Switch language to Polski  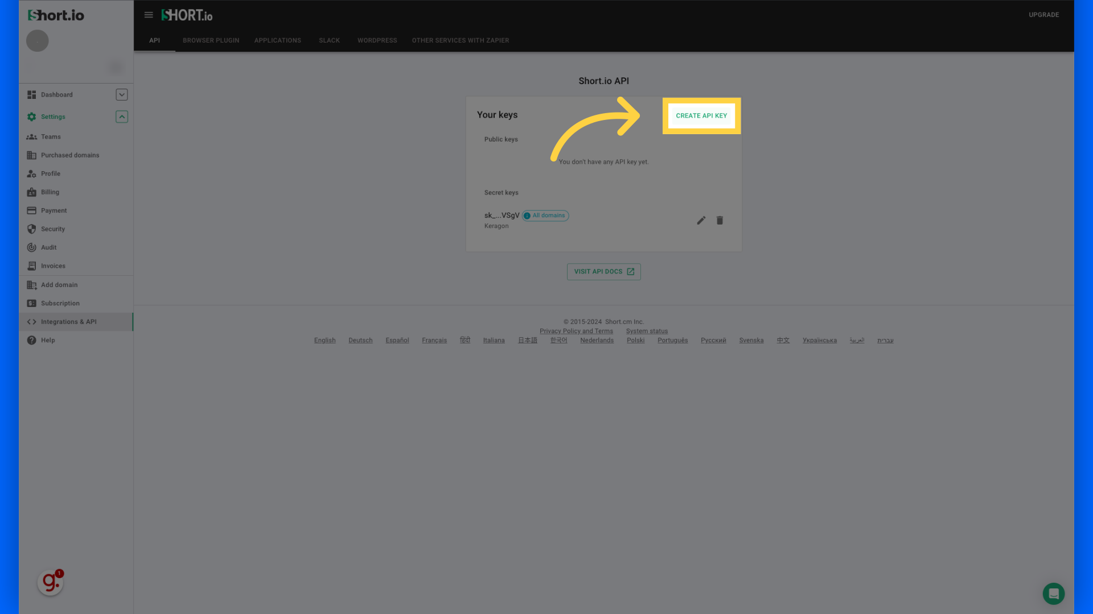click(x=636, y=341)
